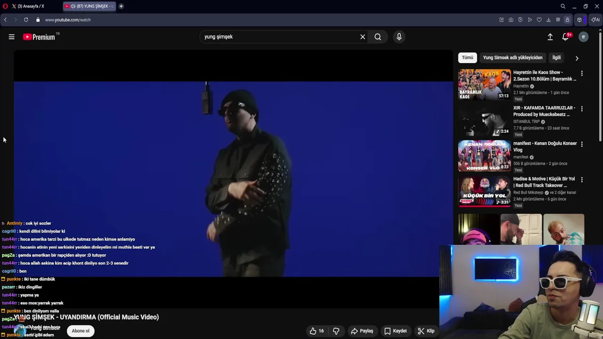Select the İlgili filter chip
603x339 pixels.
point(556,57)
